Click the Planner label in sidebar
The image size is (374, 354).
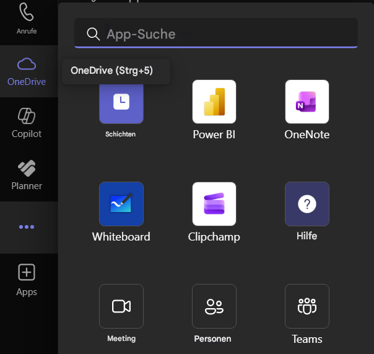point(27,186)
